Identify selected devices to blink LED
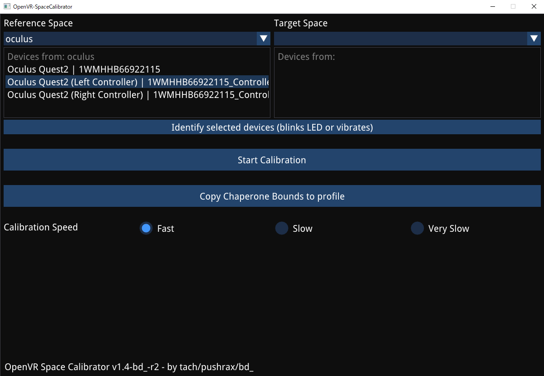The width and height of the screenshot is (544, 376). pyautogui.click(x=272, y=127)
